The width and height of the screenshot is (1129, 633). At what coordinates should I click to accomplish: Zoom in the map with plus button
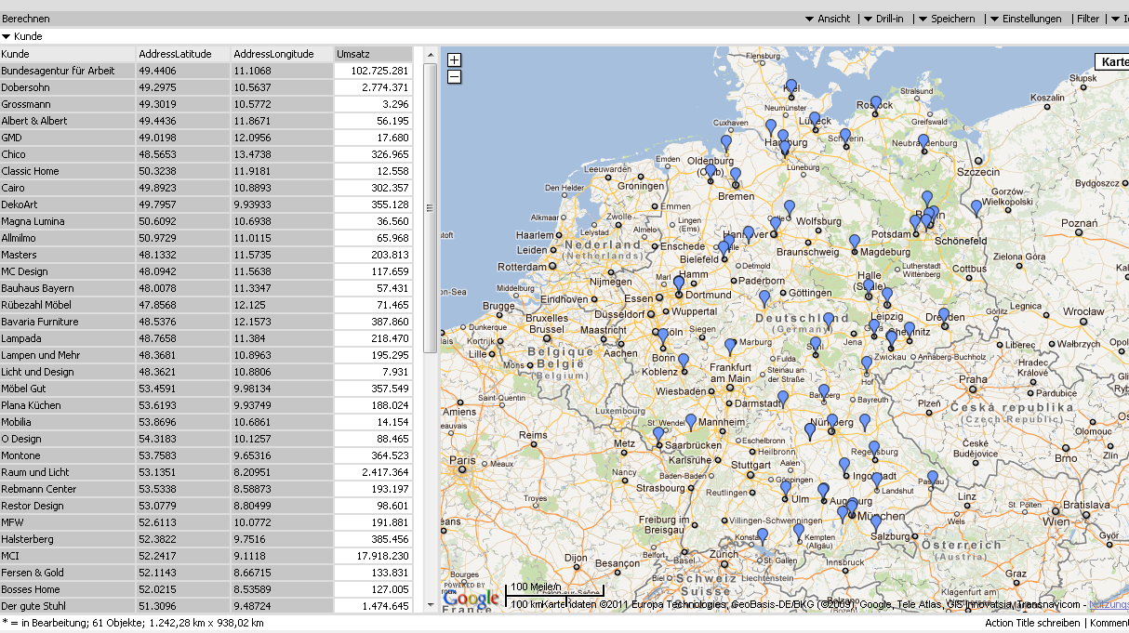454,60
